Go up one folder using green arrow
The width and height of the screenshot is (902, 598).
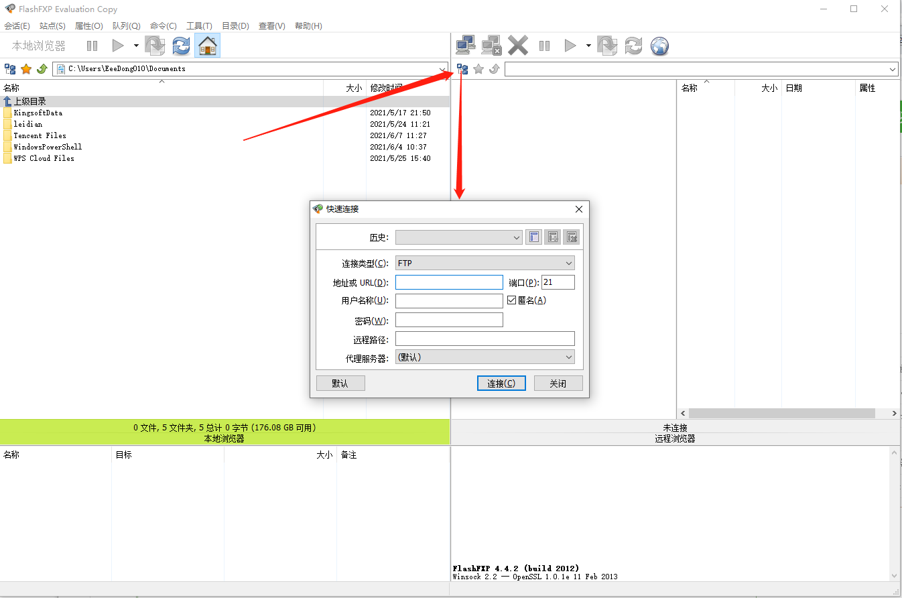pyautogui.click(x=42, y=69)
